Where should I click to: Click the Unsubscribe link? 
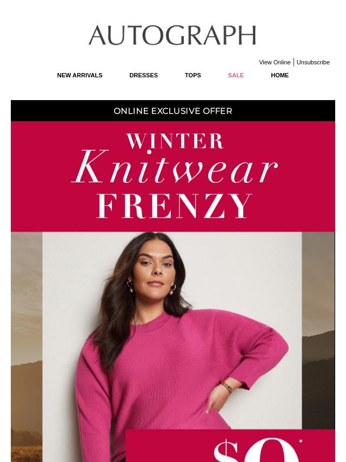click(x=313, y=62)
